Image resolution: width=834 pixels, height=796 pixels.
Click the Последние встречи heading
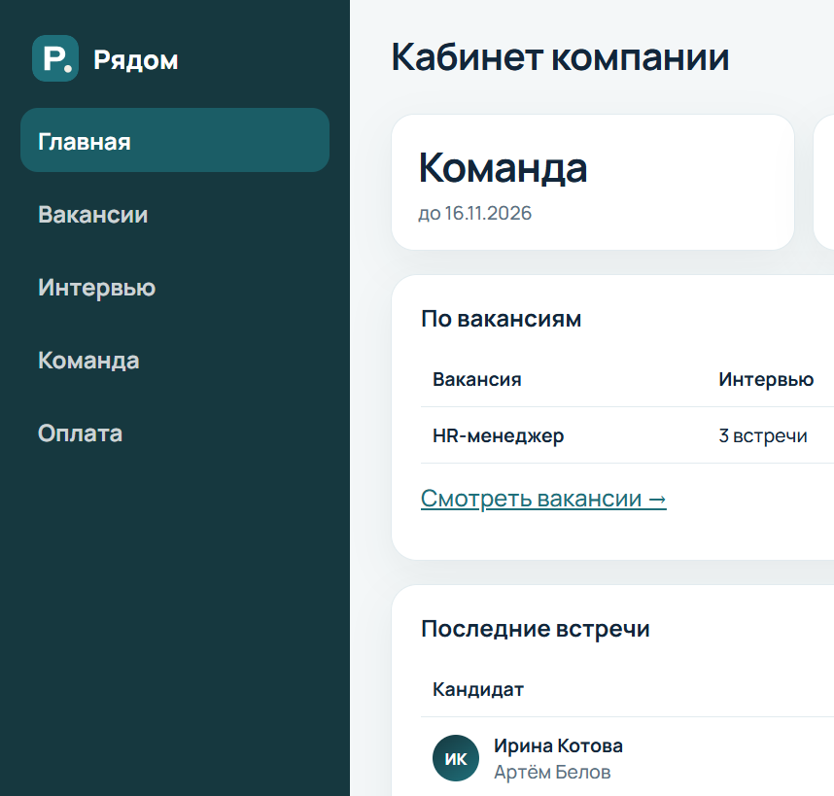pyautogui.click(x=535, y=629)
